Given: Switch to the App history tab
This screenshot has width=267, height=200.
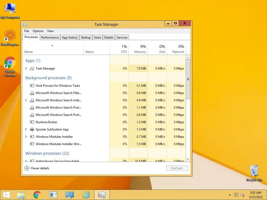Looking at the screenshot, I should coord(70,37).
